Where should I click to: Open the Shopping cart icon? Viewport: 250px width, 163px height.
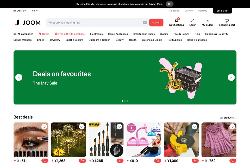[x=227, y=21]
